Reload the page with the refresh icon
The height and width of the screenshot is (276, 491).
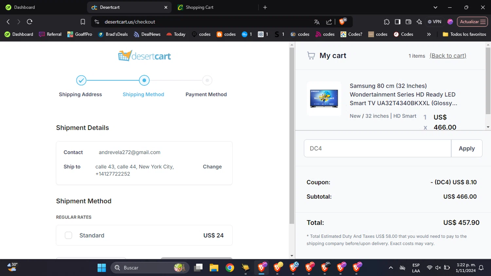tap(29, 22)
